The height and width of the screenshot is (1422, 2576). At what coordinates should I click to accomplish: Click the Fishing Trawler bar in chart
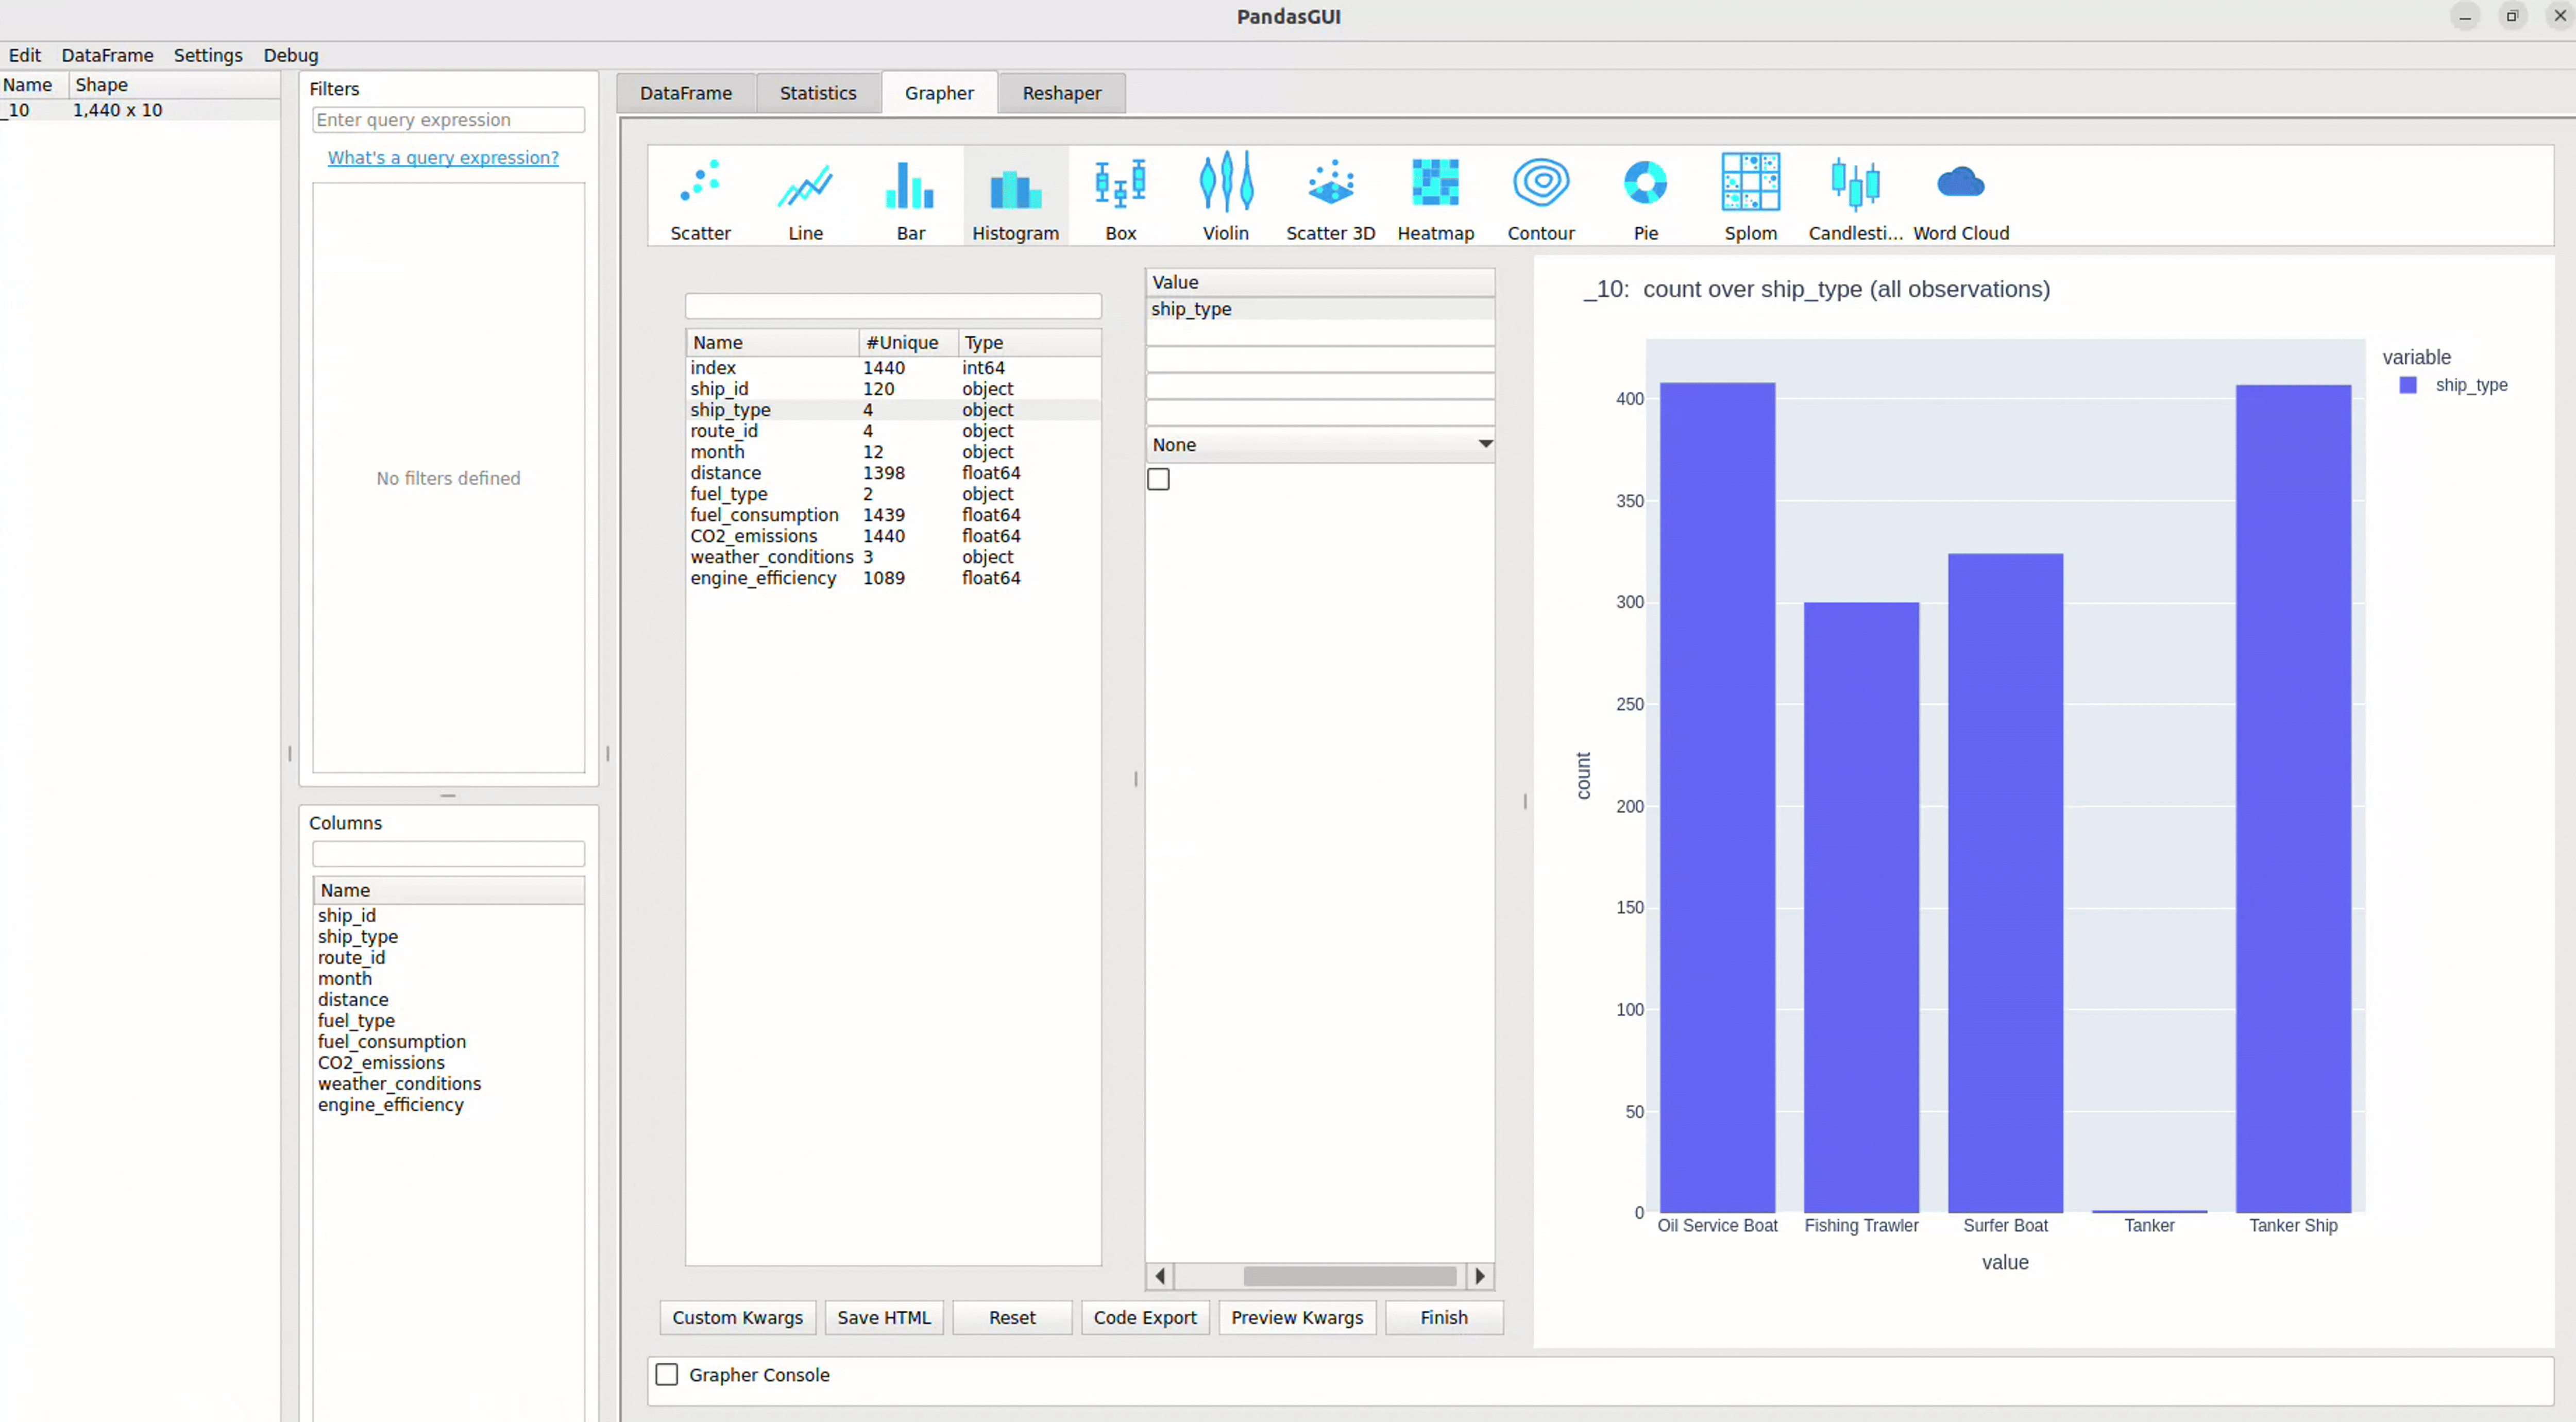1861,907
